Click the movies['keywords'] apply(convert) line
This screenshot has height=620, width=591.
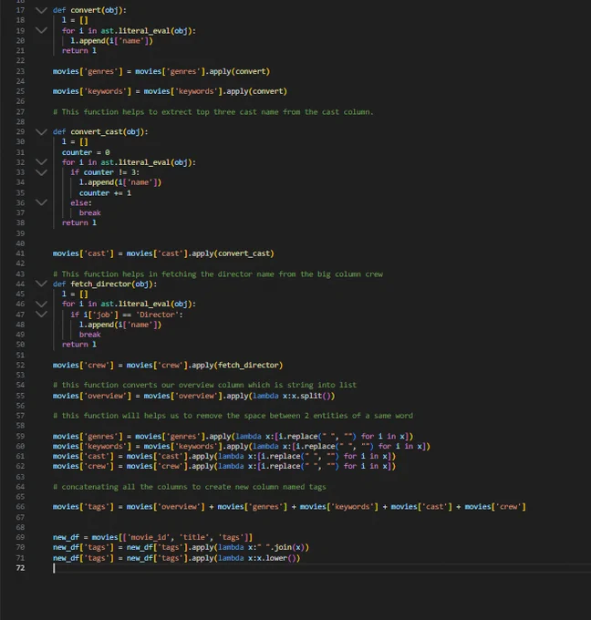coord(170,91)
